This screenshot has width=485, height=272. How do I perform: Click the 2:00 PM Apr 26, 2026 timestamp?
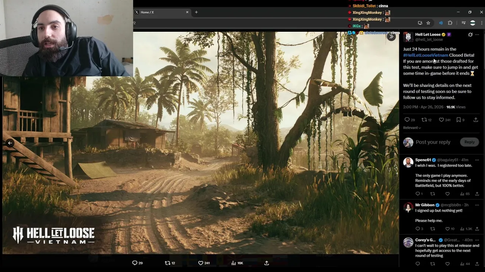point(423,107)
